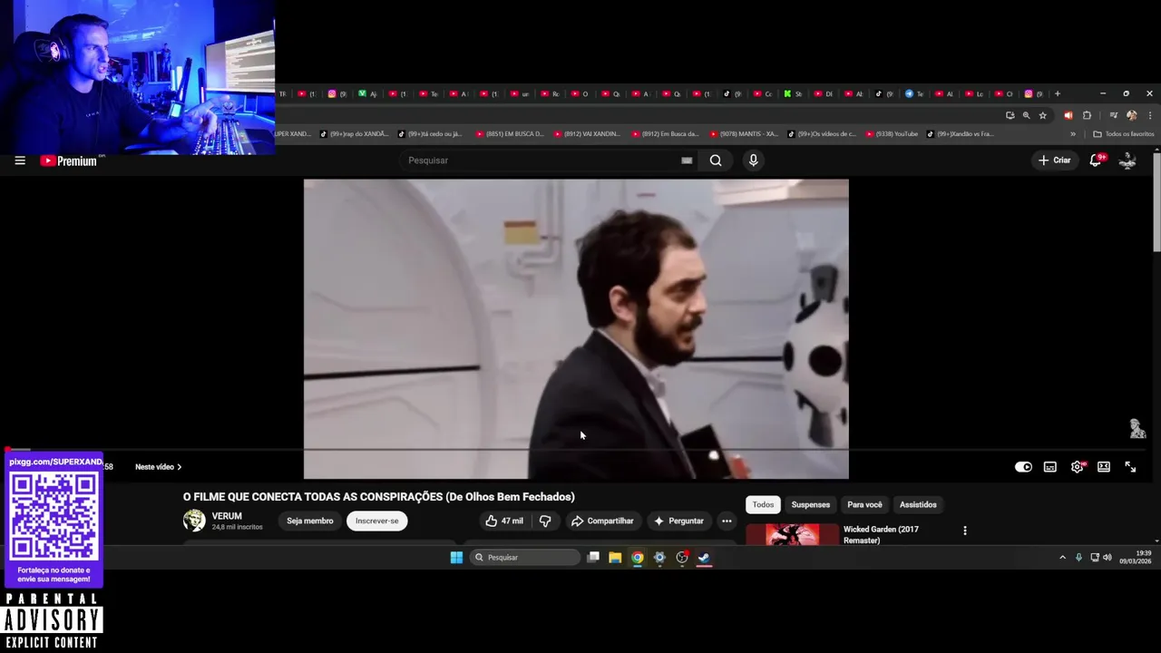Image resolution: width=1161 pixels, height=653 pixels.
Task: Open the YouTube hamburger guide menu
Action: click(20, 161)
